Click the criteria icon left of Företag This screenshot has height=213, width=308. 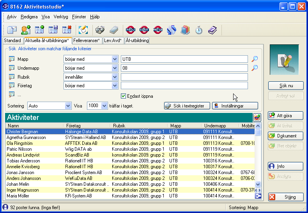(12, 86)
